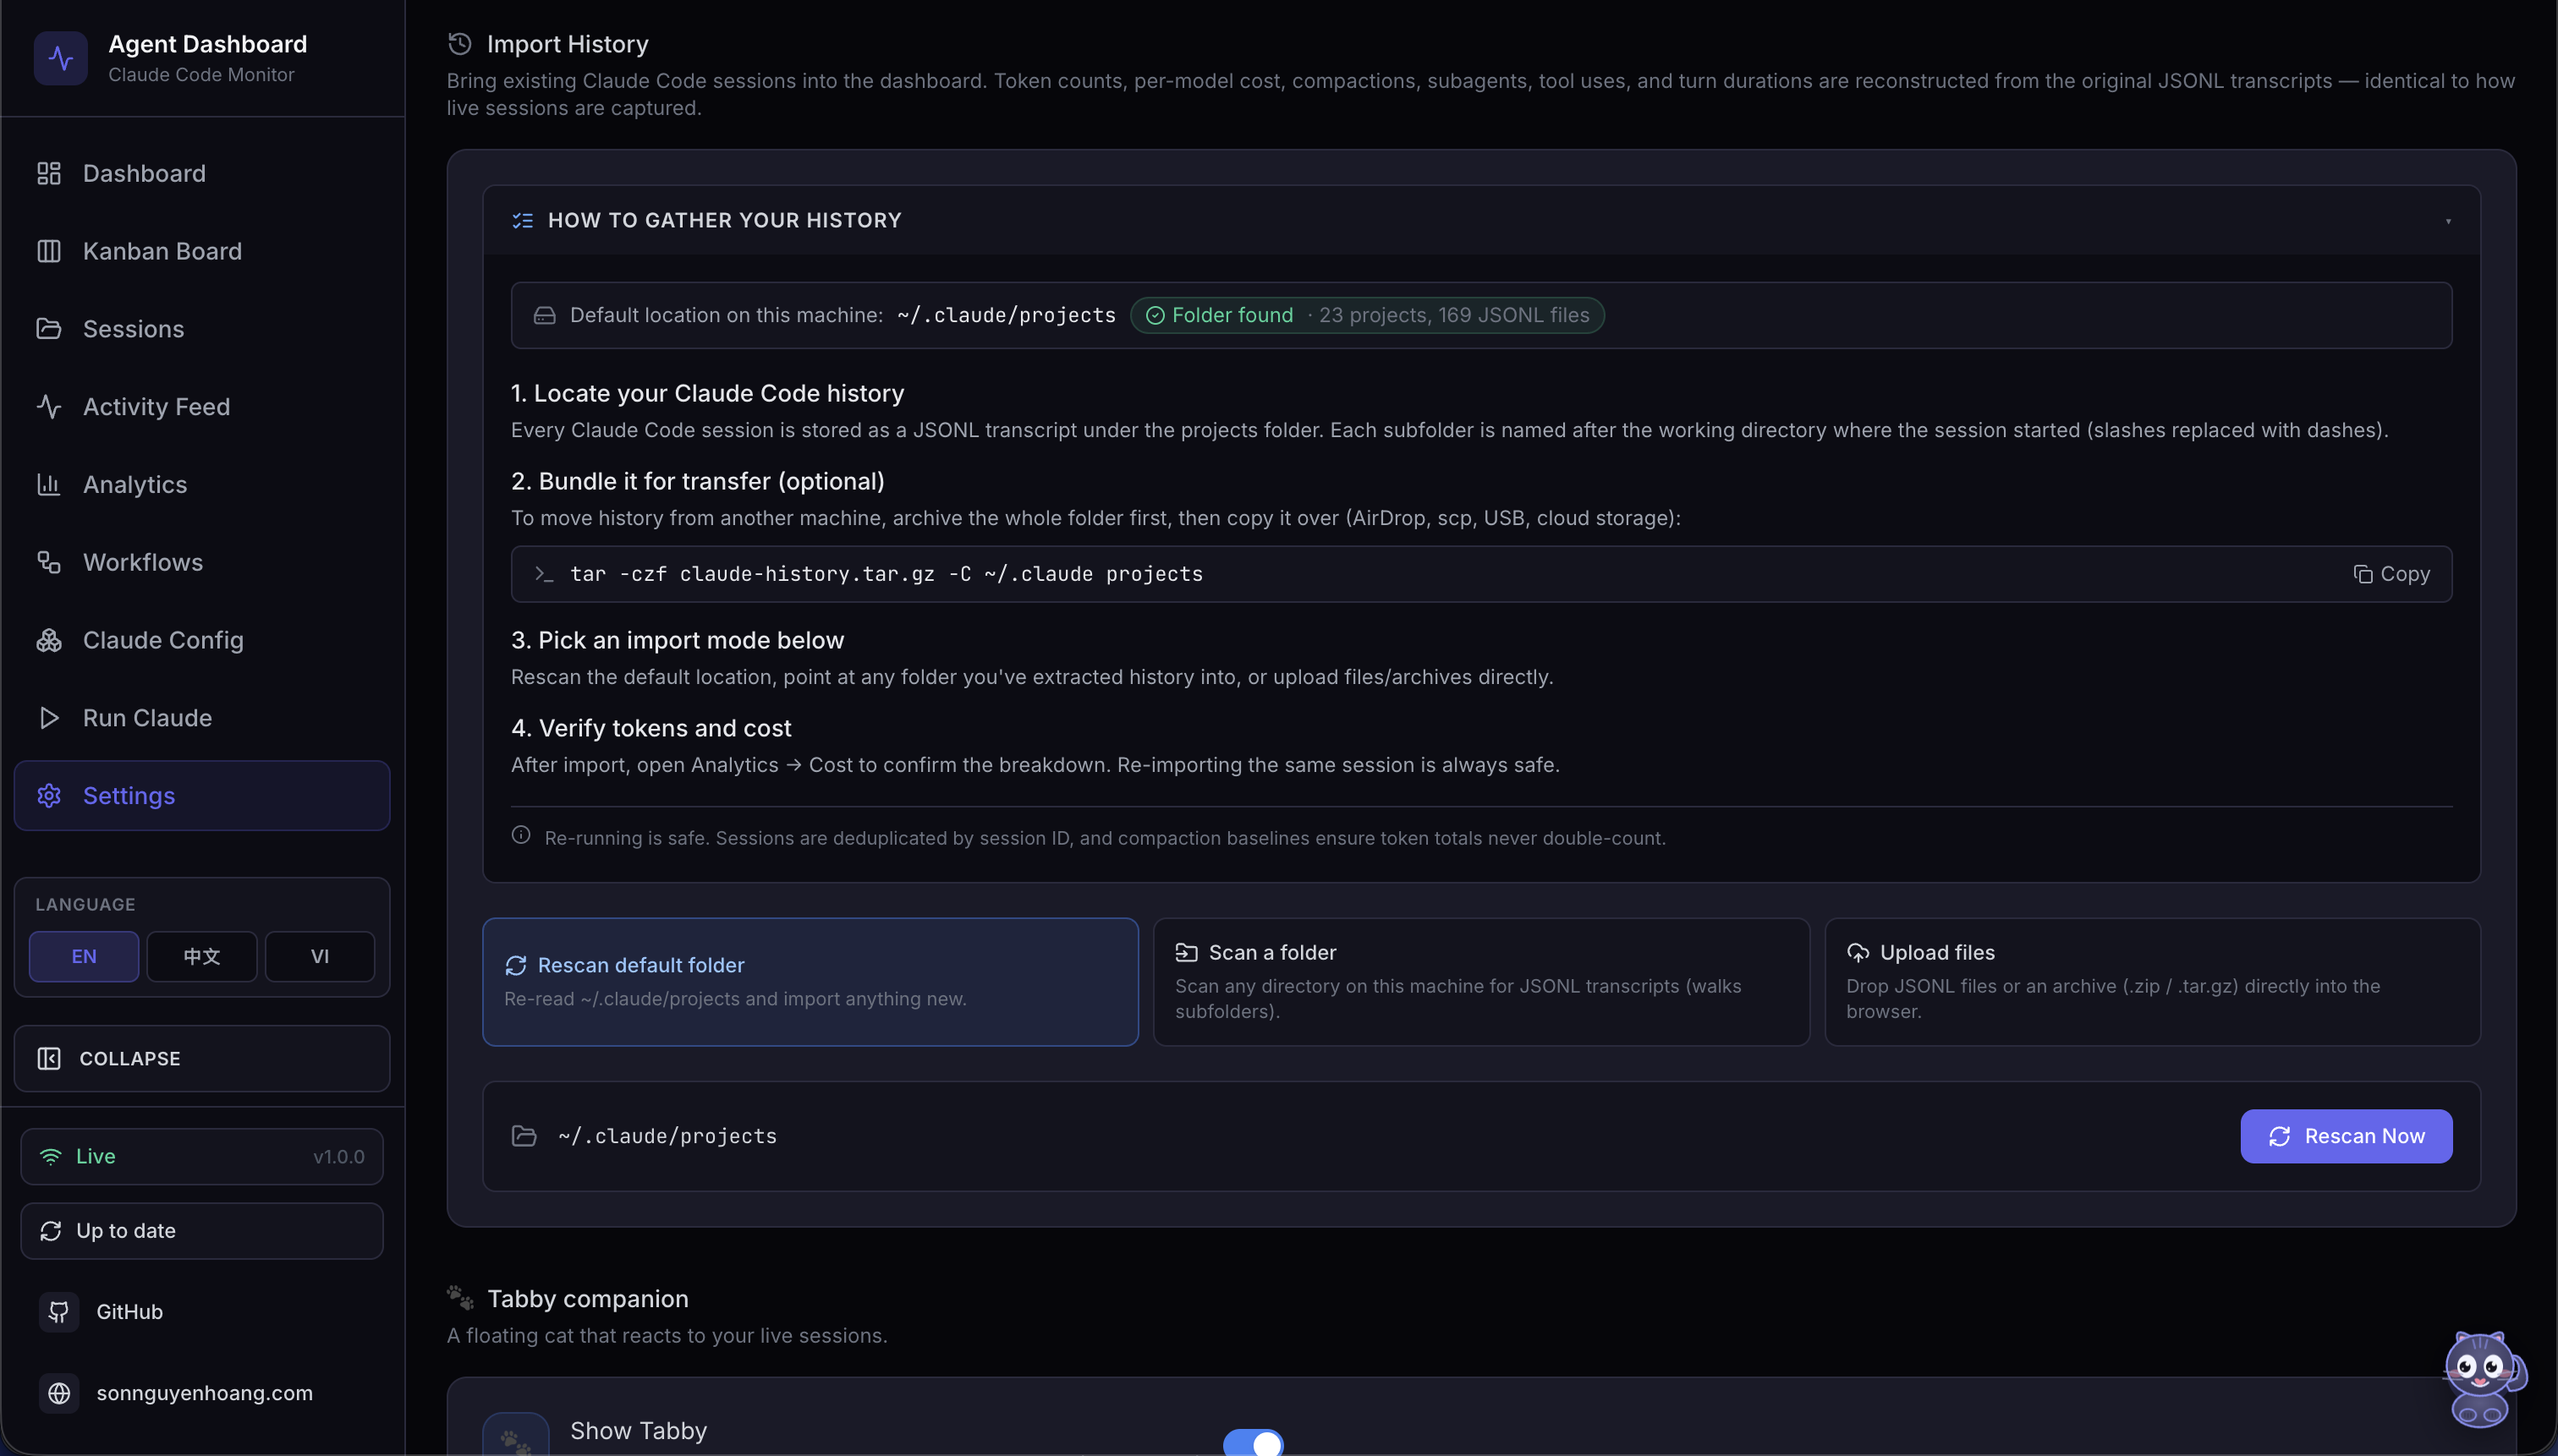The width and height of the screenshot is (2558, 1456).
Task: Click the Live wifi icon
Action: click(x=51, y=1156)
